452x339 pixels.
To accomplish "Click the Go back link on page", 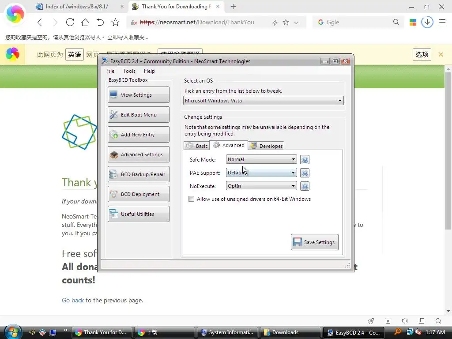I will (x=73, y=300).
